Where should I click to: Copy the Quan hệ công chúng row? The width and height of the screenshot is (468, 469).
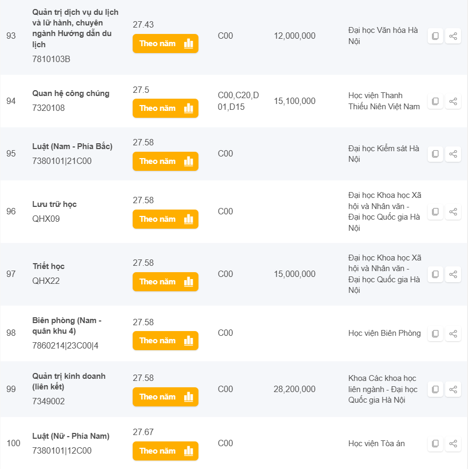click(x=435, y=101)
